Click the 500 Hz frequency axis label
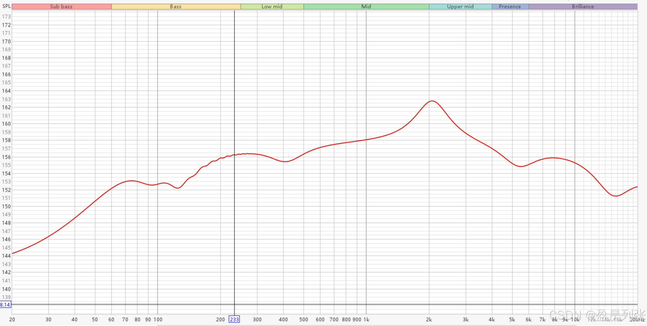Screen dimensions: 647x326 pos(304,320)
